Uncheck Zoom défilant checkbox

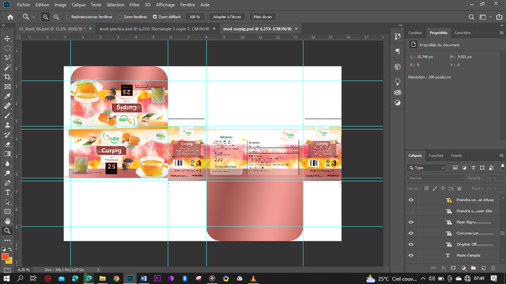point(155,17)
